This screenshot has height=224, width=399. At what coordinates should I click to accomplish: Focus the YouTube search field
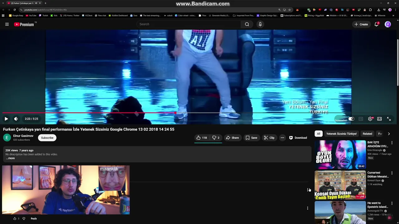(x=189, y=24)
